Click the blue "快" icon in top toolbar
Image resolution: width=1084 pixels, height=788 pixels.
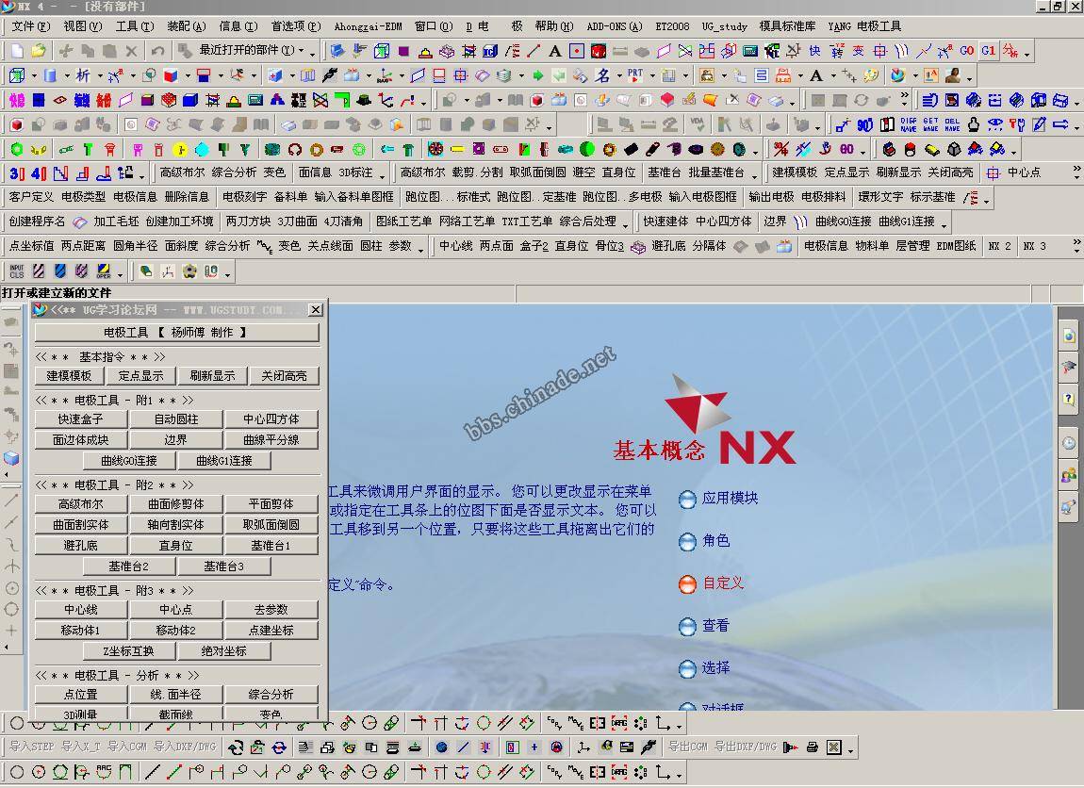click(815, 51)
